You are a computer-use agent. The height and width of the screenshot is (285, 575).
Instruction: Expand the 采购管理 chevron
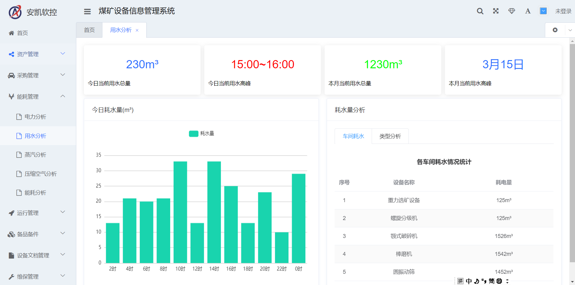coord(63,75)
